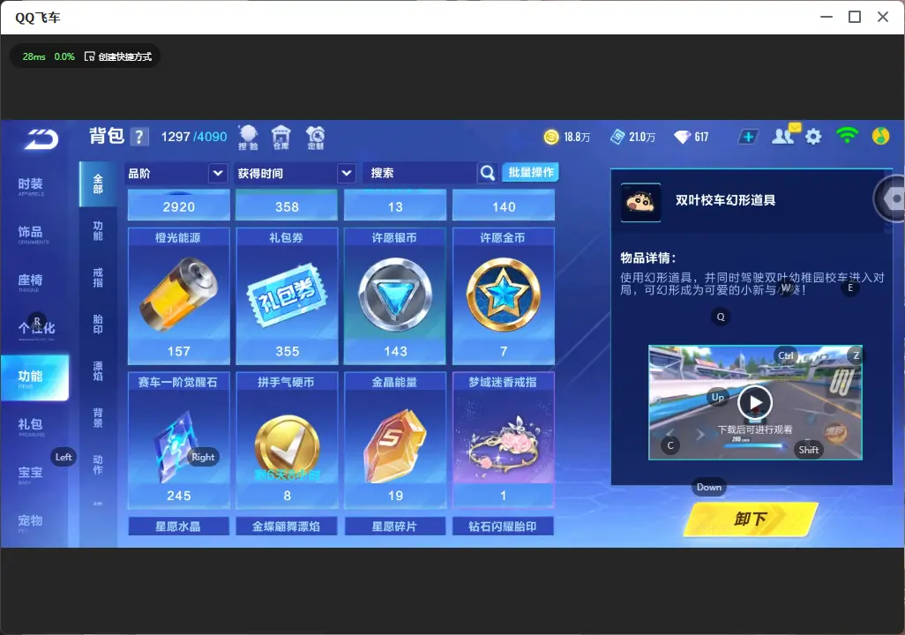
Task: Select the 功能 main category tab
Action: pos(34,377)
